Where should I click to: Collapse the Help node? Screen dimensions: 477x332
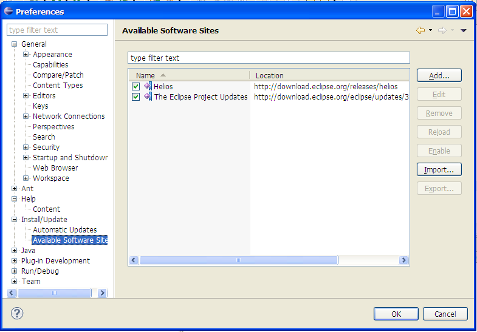pyautogui.click(x=14, y=199)
